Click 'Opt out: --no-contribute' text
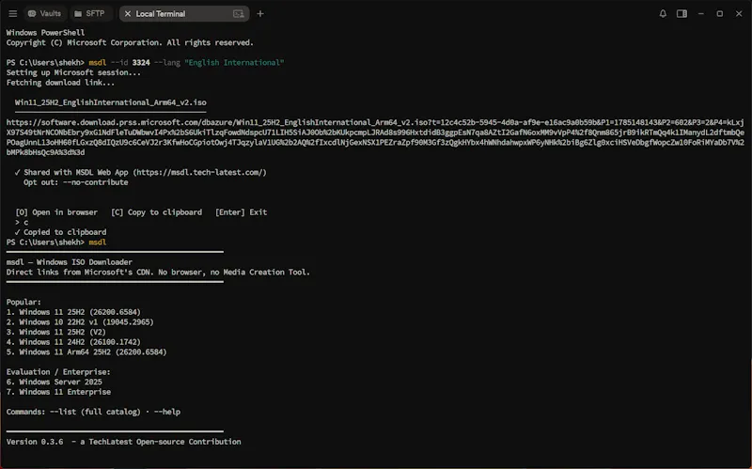752x469 pixels. pos(76,182)
